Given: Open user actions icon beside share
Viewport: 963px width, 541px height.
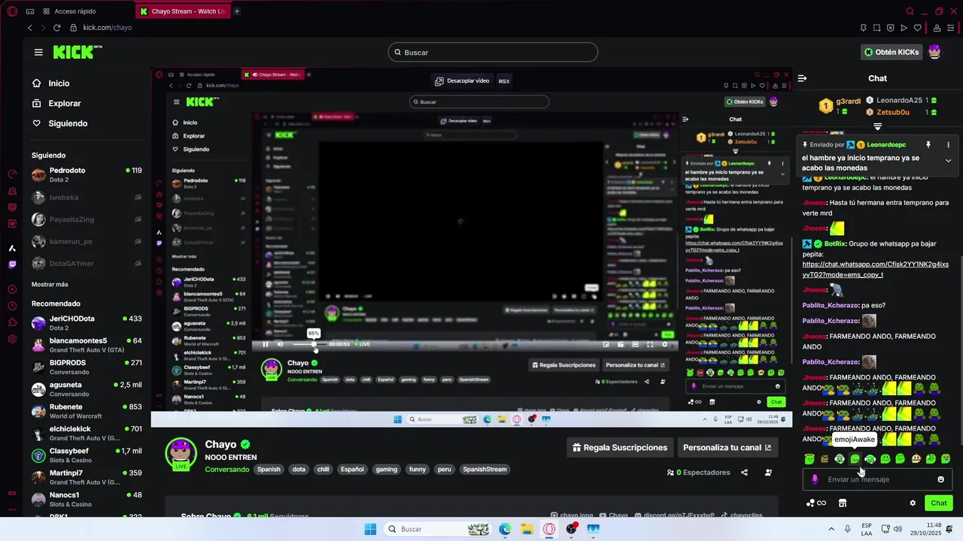Looking at the screenshot, I should 768,473.
